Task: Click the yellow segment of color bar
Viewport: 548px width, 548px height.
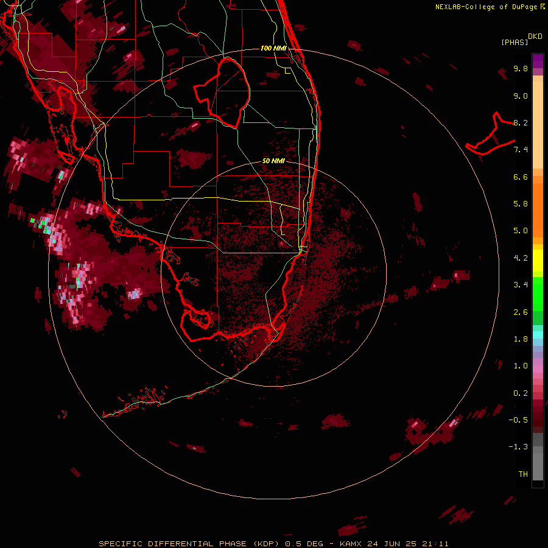Action: pyautogui.click(x=538, y=261)
